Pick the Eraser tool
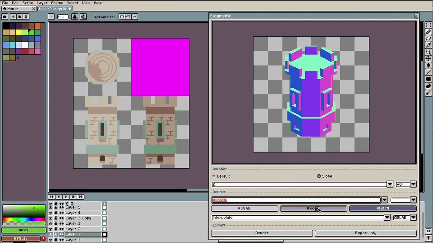 428,39
